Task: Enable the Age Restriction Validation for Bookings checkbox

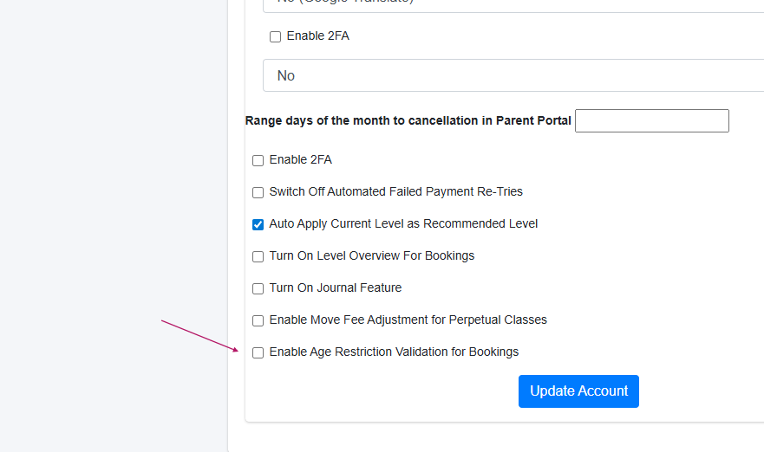Action: click(x=258, y=352)
